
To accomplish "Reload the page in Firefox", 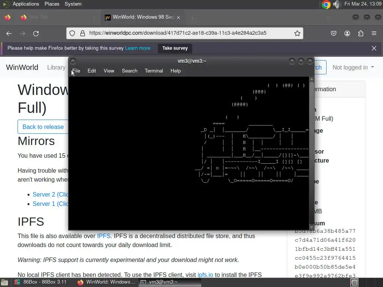I will pos(36,33).
